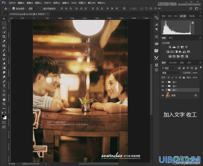Open the workspace switcher dropdown
203x166 pixels.
[198, 9]
